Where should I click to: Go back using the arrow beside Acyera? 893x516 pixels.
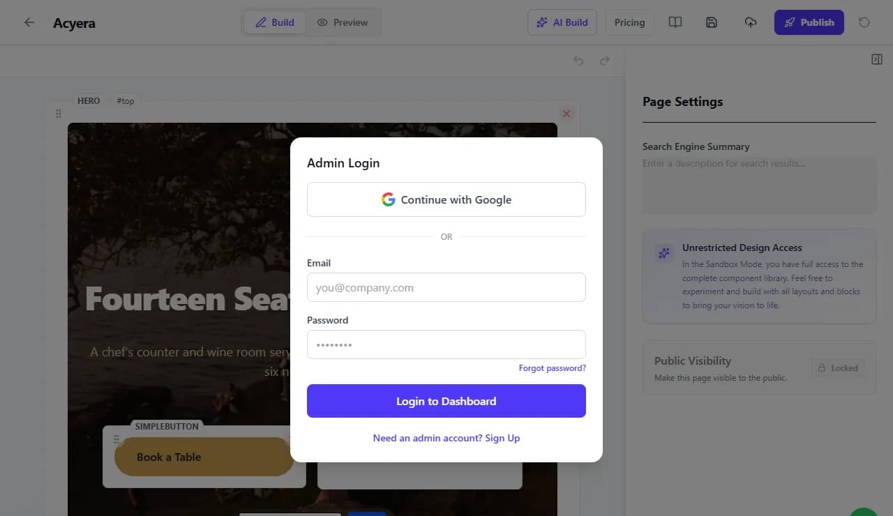29,22
